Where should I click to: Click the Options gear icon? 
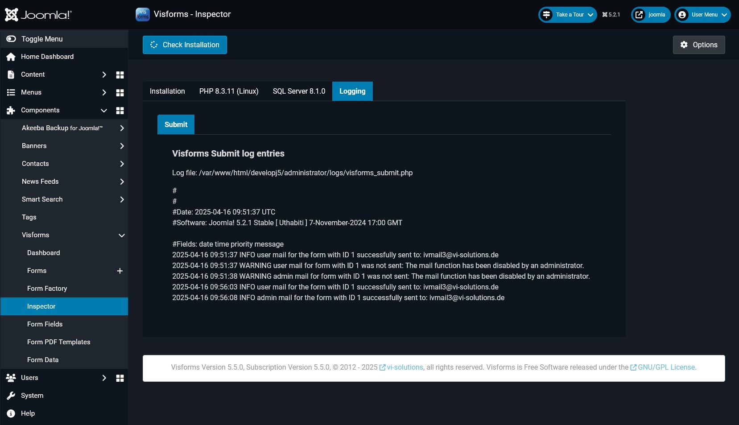coord(684,45)
